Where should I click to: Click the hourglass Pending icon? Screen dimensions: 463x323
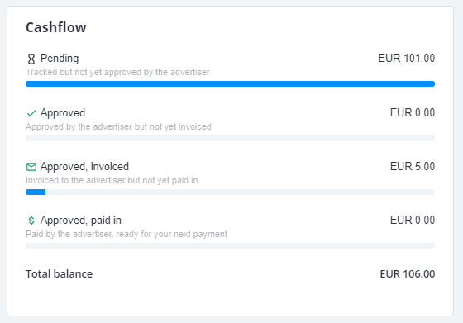point(31,59)
